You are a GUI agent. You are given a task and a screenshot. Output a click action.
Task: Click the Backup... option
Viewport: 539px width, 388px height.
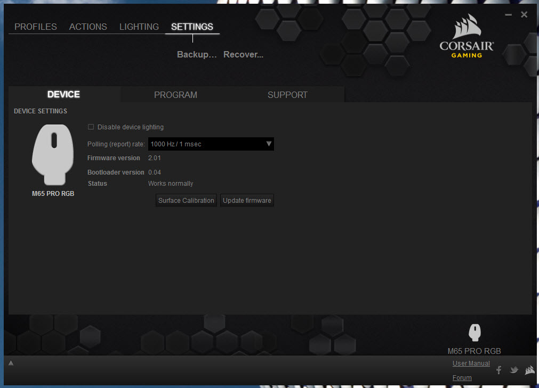coord(197,54)
